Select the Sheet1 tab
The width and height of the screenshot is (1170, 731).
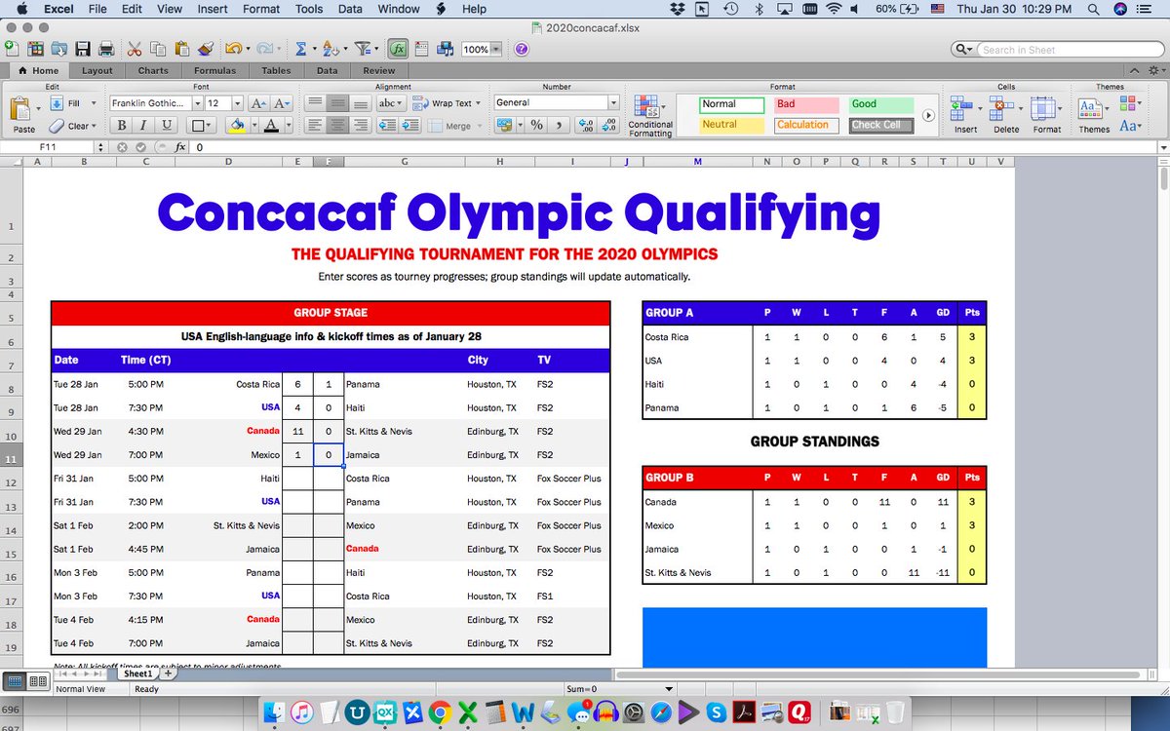tap(137, 673)
